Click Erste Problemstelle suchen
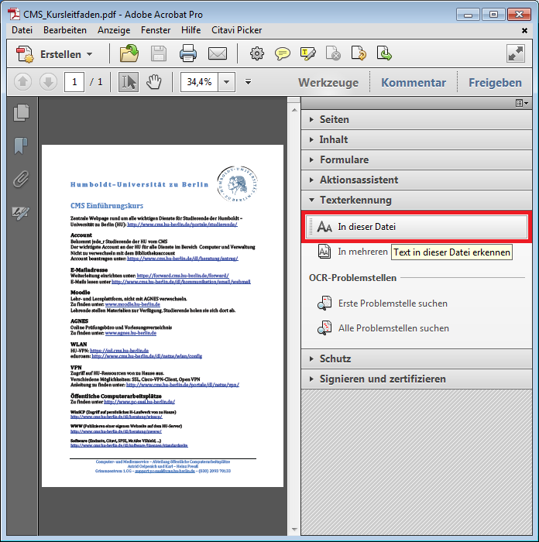 393,304
